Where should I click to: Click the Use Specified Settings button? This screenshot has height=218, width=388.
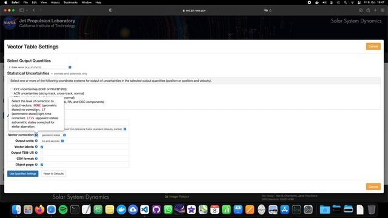(23, 174)
